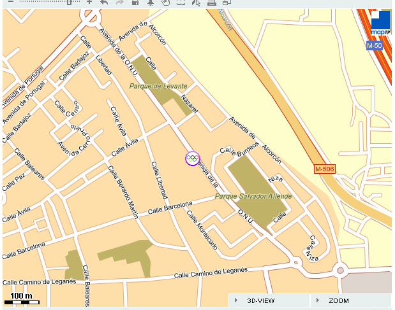The height and width of the screenshot is (310, 395).
Task: Click the Parque de Levante label
Action: [158, 86]
